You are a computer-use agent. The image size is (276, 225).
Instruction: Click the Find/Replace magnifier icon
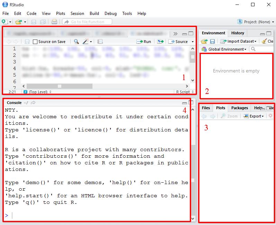[76, 42]
